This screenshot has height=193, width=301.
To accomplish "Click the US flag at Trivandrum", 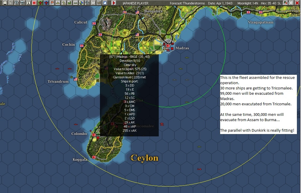I will [76, 79].
